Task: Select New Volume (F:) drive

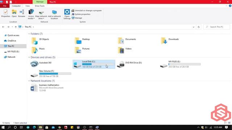Action: [51, 74]
